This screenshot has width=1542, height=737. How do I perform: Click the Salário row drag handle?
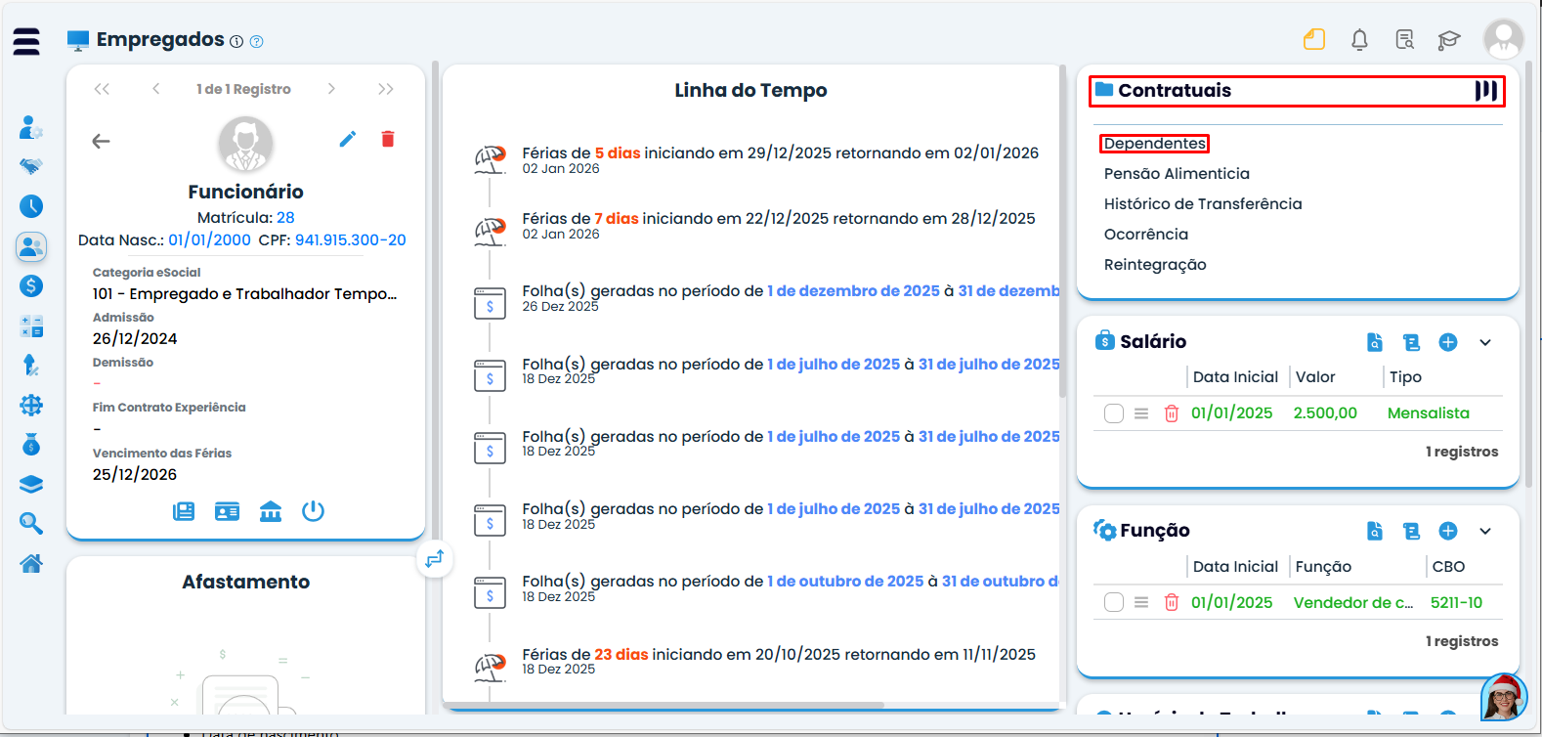point(1141,413)
